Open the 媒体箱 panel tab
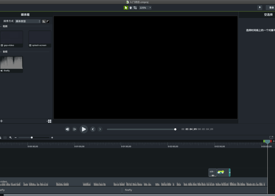This screenshot has width=275, height=196. 25,15
